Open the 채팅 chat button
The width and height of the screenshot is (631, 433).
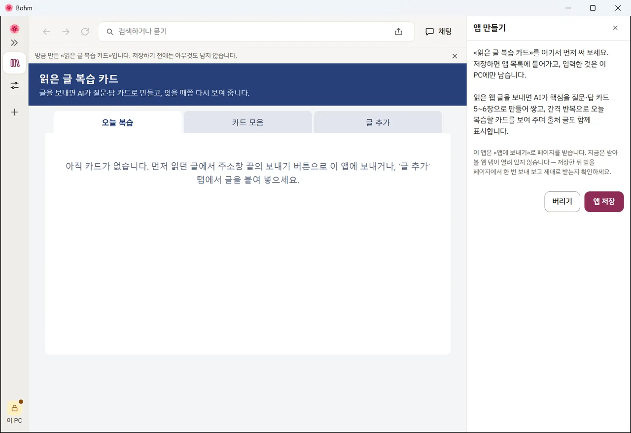439,32
